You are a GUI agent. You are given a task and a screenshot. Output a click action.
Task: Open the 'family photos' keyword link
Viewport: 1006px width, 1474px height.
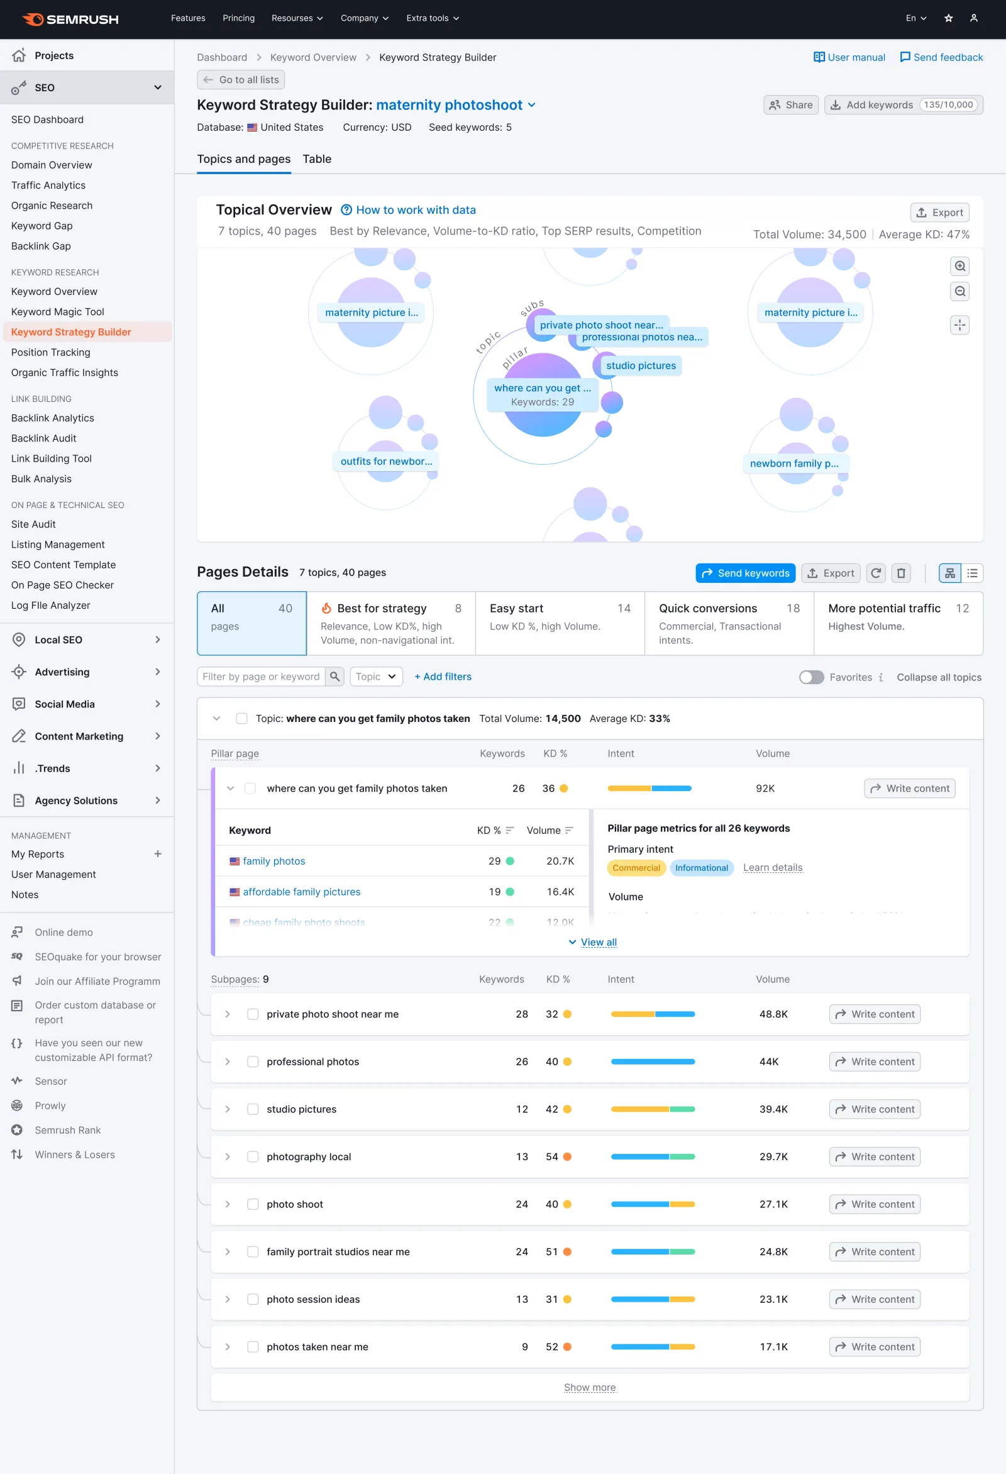(x=274, y=862)
